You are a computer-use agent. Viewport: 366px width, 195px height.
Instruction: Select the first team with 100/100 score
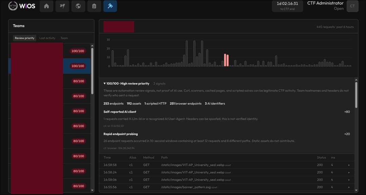click(x=49, y=51)
